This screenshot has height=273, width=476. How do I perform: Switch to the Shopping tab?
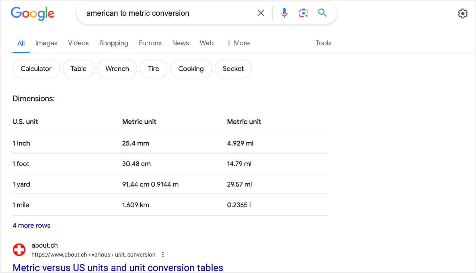pyautogui.click(x=114, y=43)
